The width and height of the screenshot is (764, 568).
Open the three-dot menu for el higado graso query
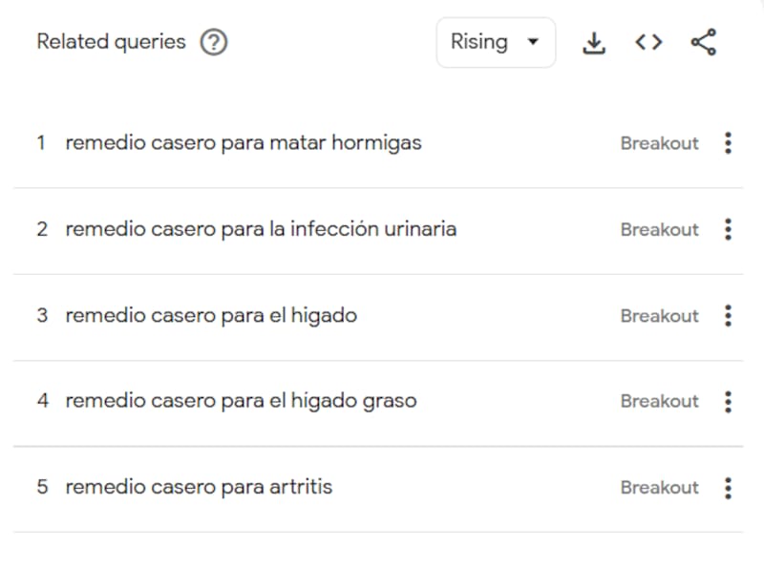(x=728, y=401)
